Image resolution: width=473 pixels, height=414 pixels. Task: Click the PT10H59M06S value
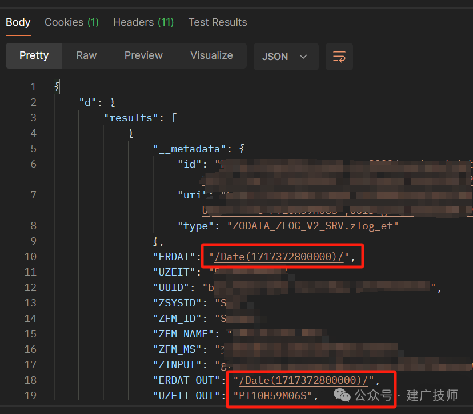(x=272, y=396)
